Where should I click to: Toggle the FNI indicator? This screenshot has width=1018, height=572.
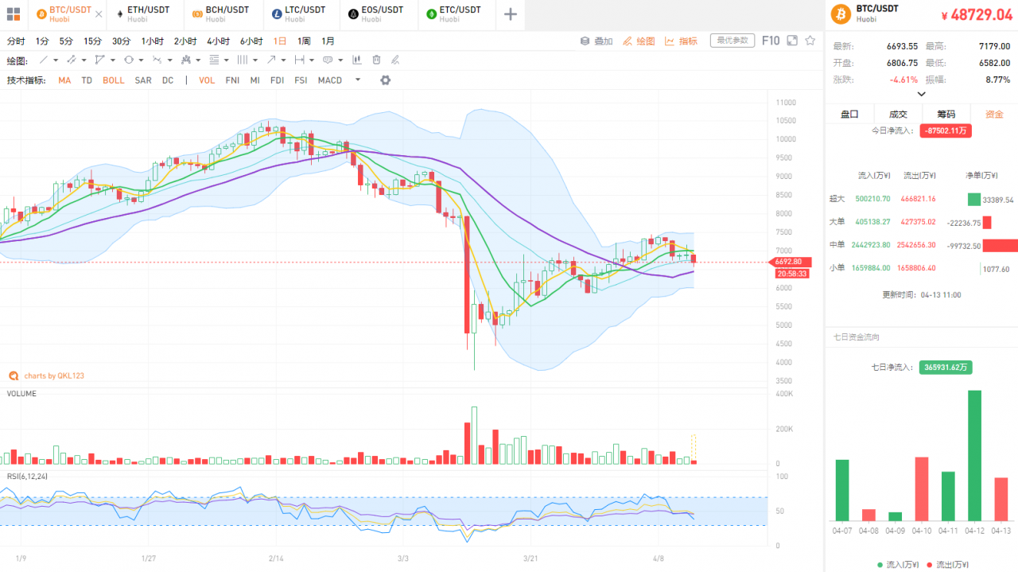pyautogui.click(x=232, y=80)
